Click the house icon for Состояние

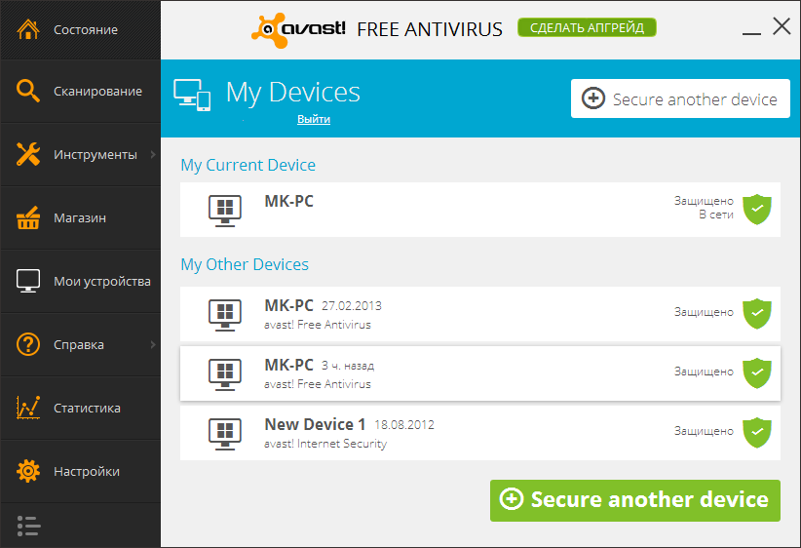[x=27, y=29]
